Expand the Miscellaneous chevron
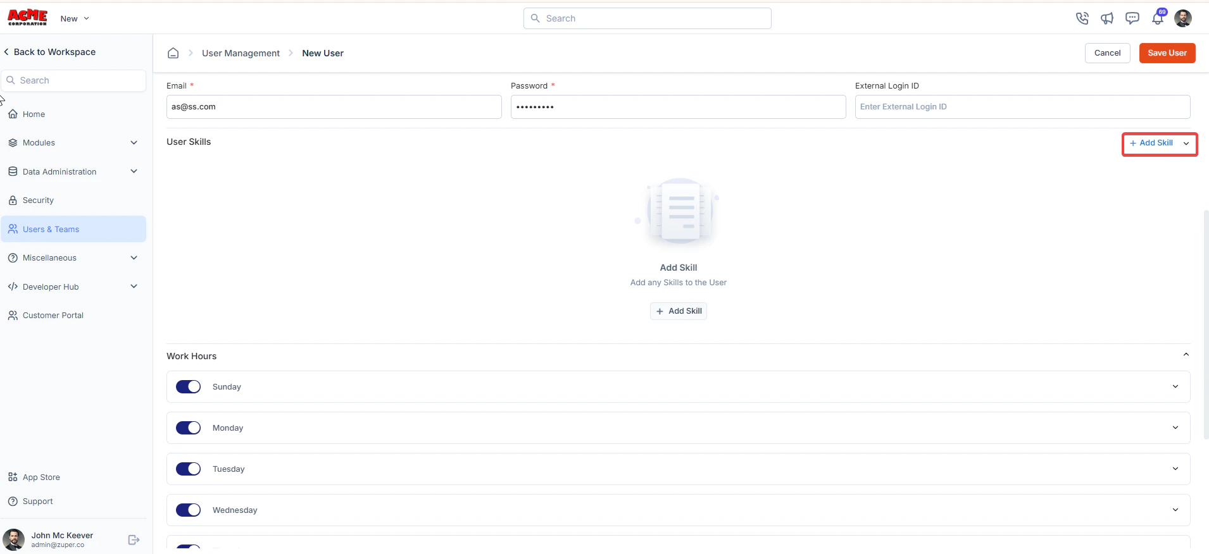This screenshot has width=1209, height=554. tap(134, 257)
